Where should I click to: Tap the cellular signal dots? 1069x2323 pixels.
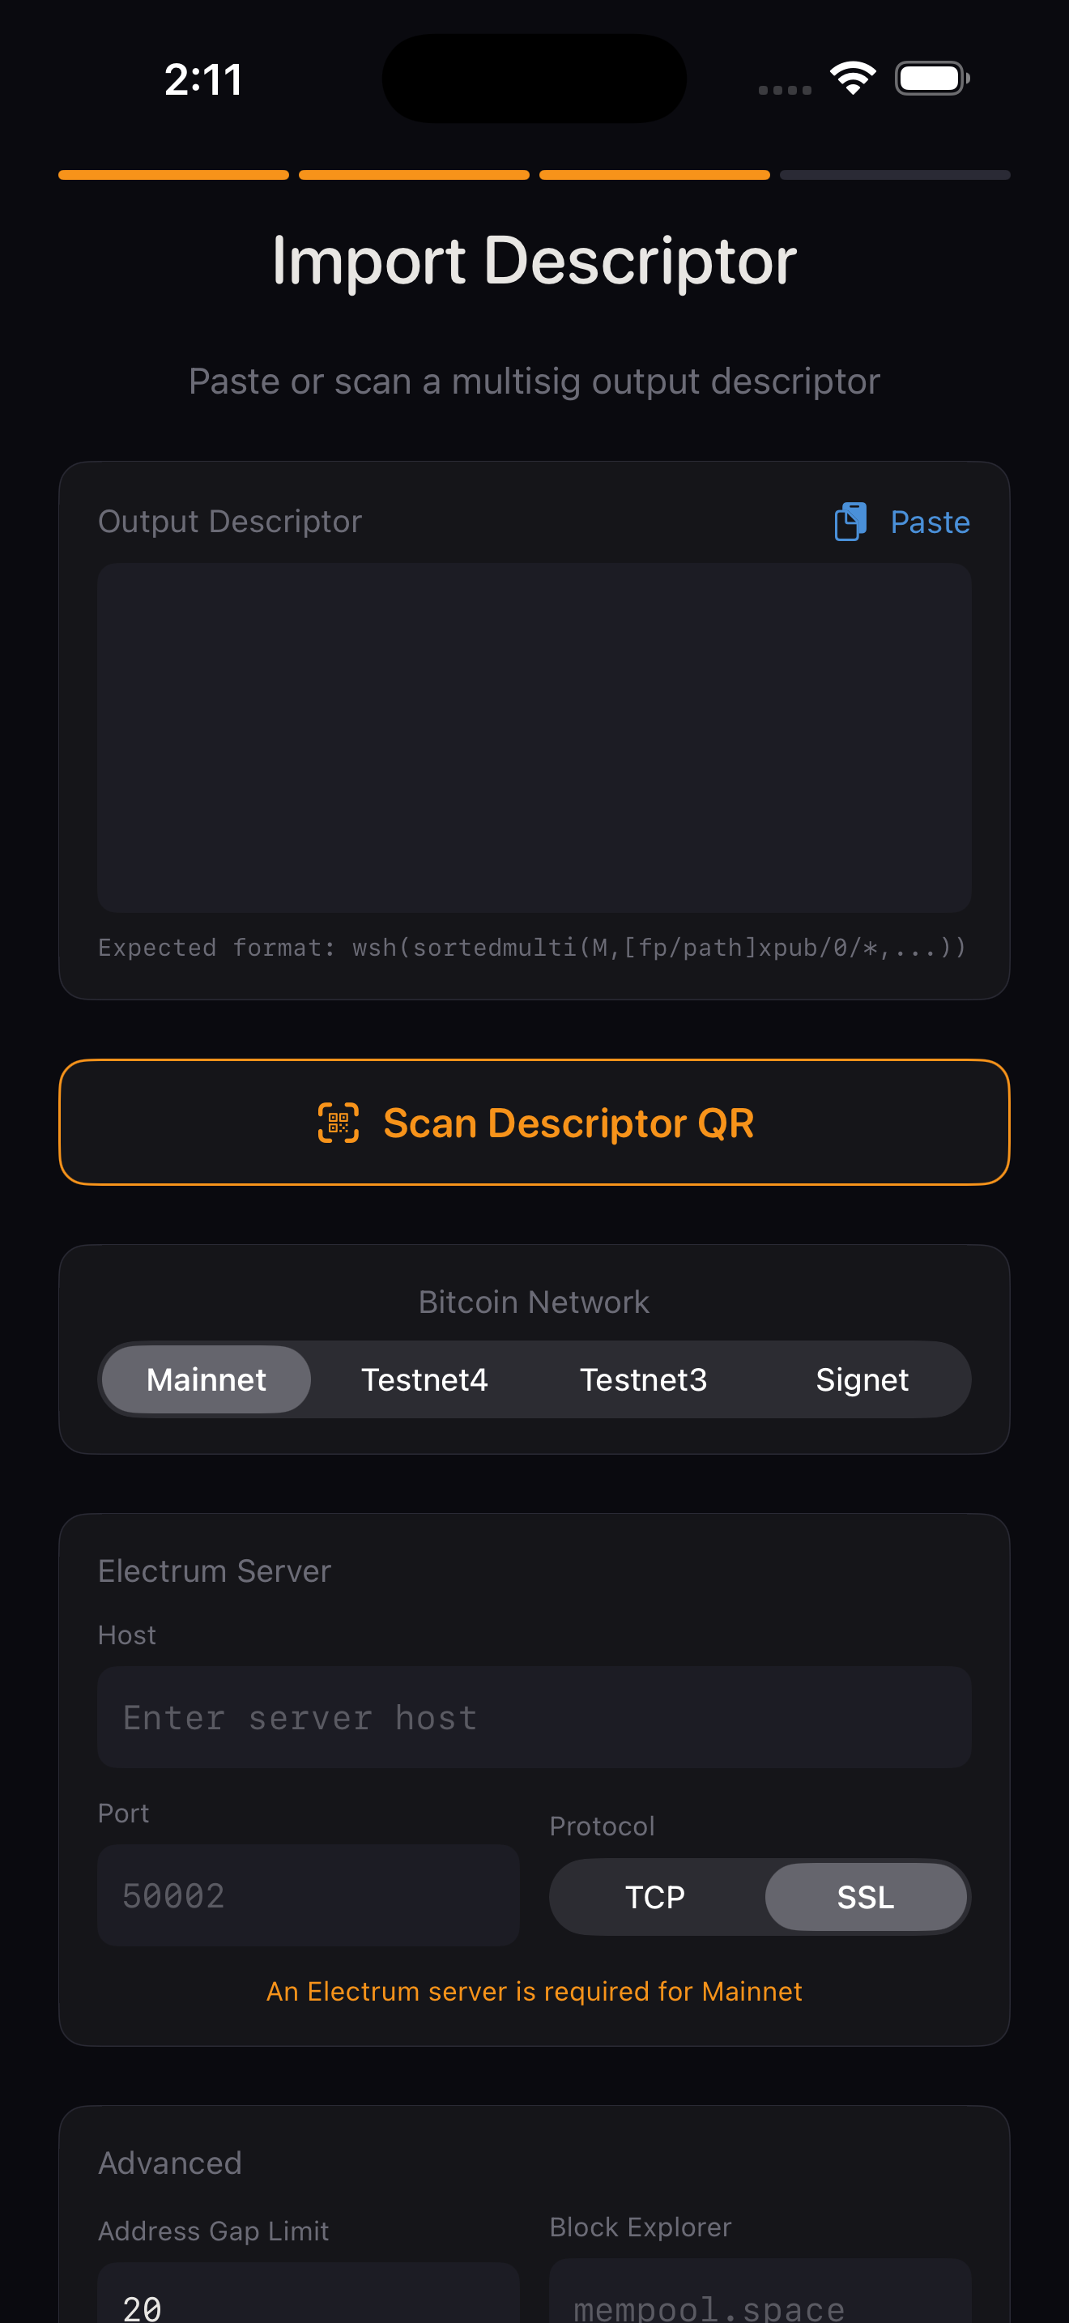click(x=783, y=89)
